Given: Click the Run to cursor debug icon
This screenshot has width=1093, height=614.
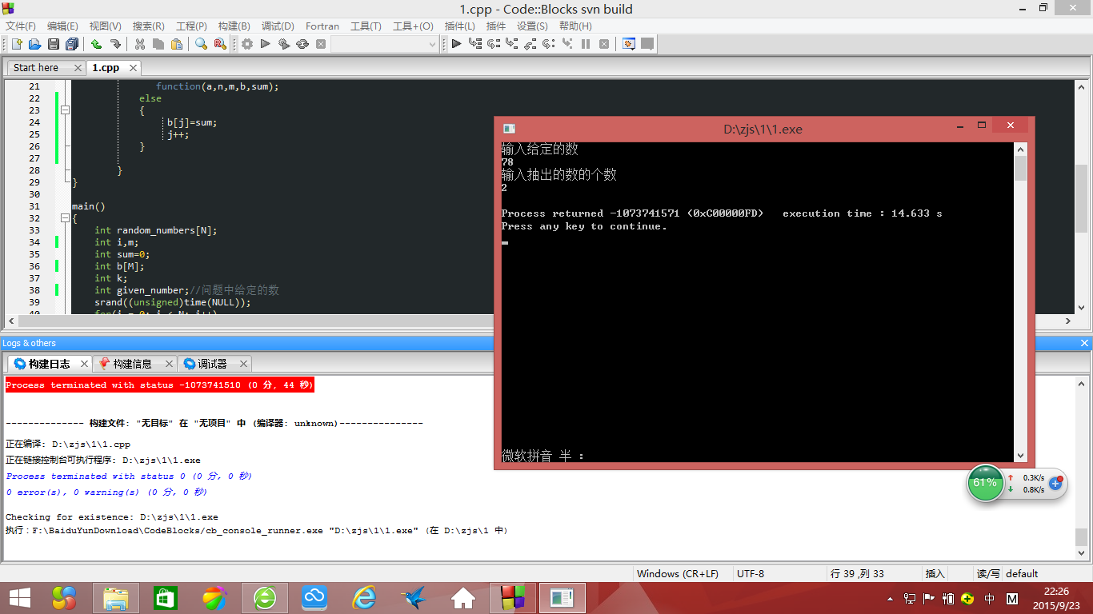Looking at the screenshot, I should 475,44.
